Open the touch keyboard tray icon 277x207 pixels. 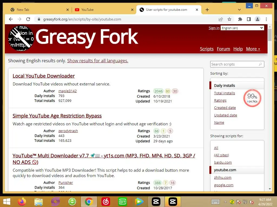215,202
